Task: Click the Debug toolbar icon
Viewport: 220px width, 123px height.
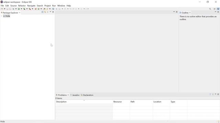Action: [13, 9]
